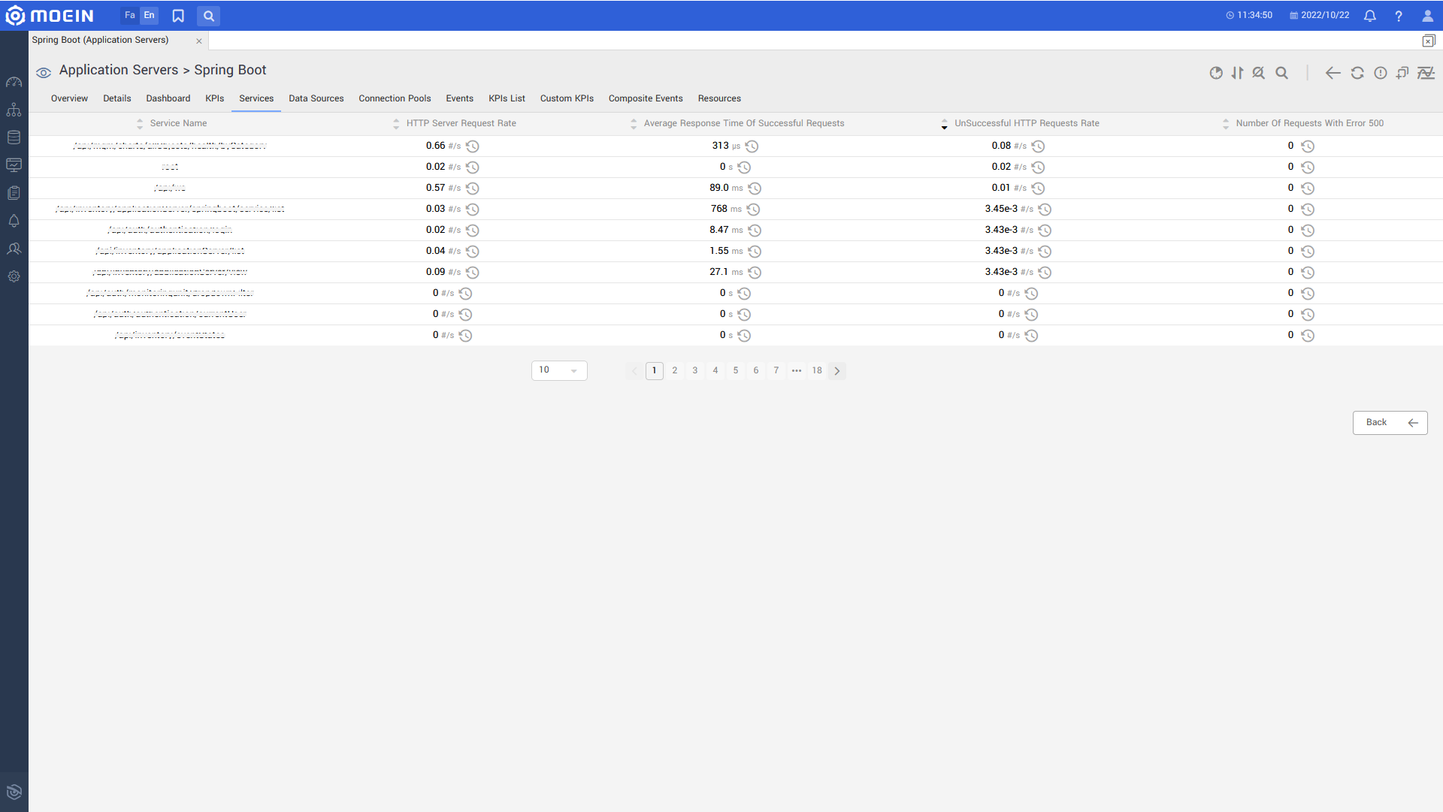This screenshot has height=812, width=1443.
Task: Open the dashboard gauge sidebar icon
Action: 14,82
